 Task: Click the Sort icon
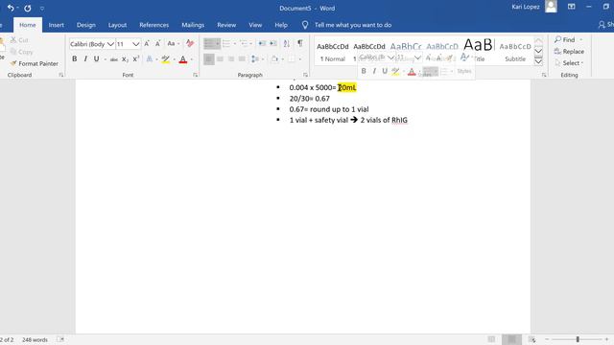[287, 44]
